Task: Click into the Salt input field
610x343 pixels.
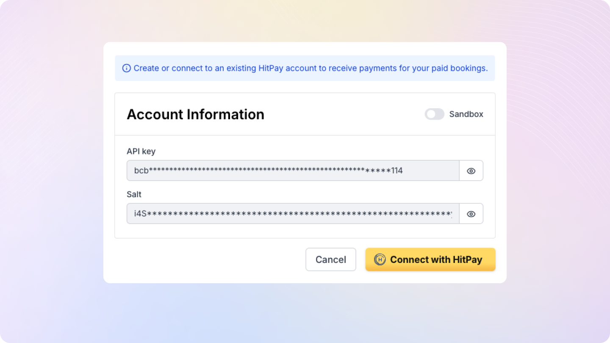Action: (x=293, y=214)
